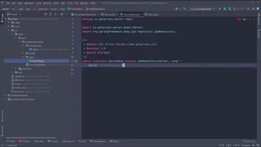This screenshot has width=261, height=147.
Task: Open the Build tool window
Action: pos(82,141)
